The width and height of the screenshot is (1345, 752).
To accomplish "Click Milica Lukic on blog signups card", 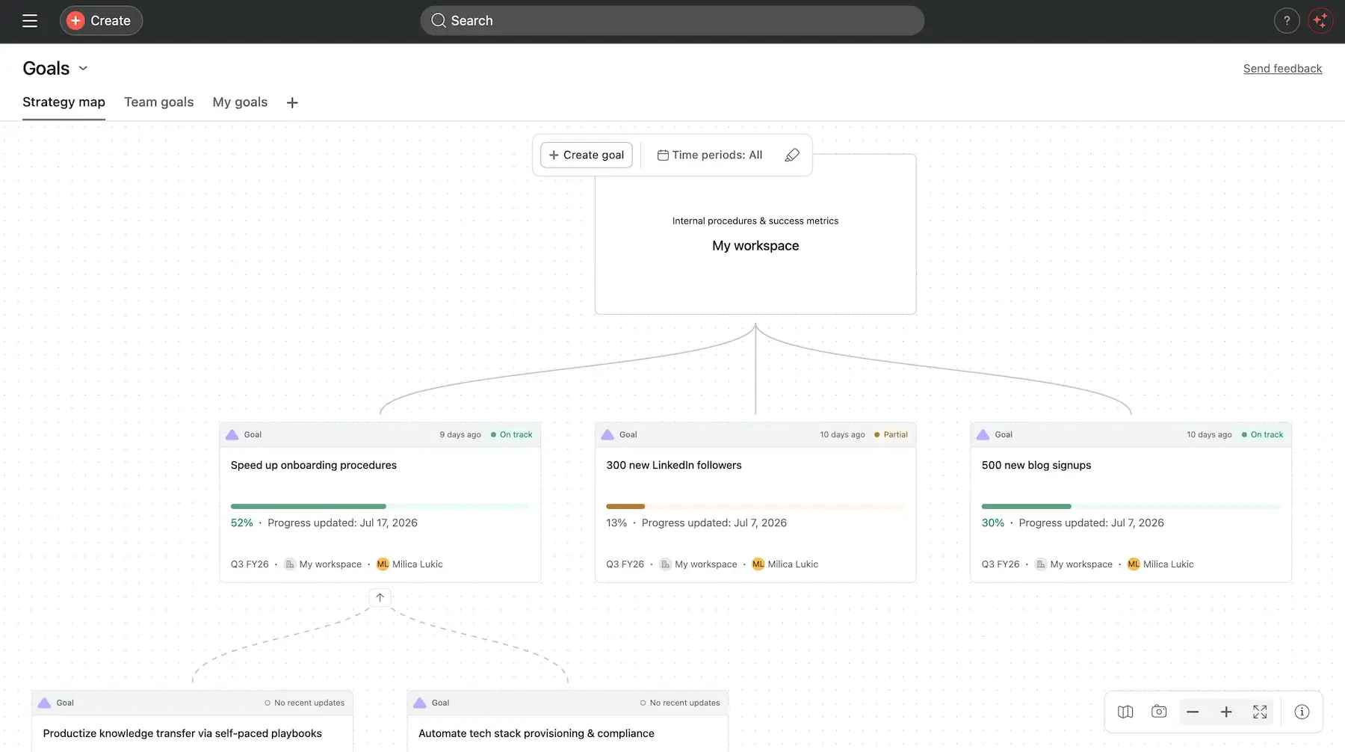I will click(x=1169, y=564).
